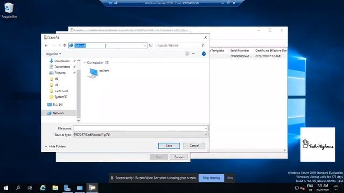This screenshot has height=193, width=344.
Task: Open the Save as type combo box
Action: pyautogui.click(x=140, y=135)
